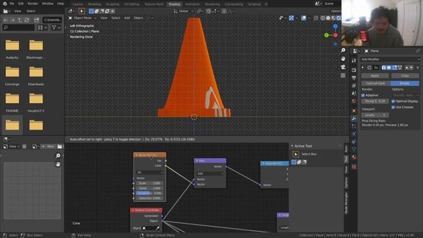Open the Object Data mesh properties tab
423x238 pixels.
354,149
